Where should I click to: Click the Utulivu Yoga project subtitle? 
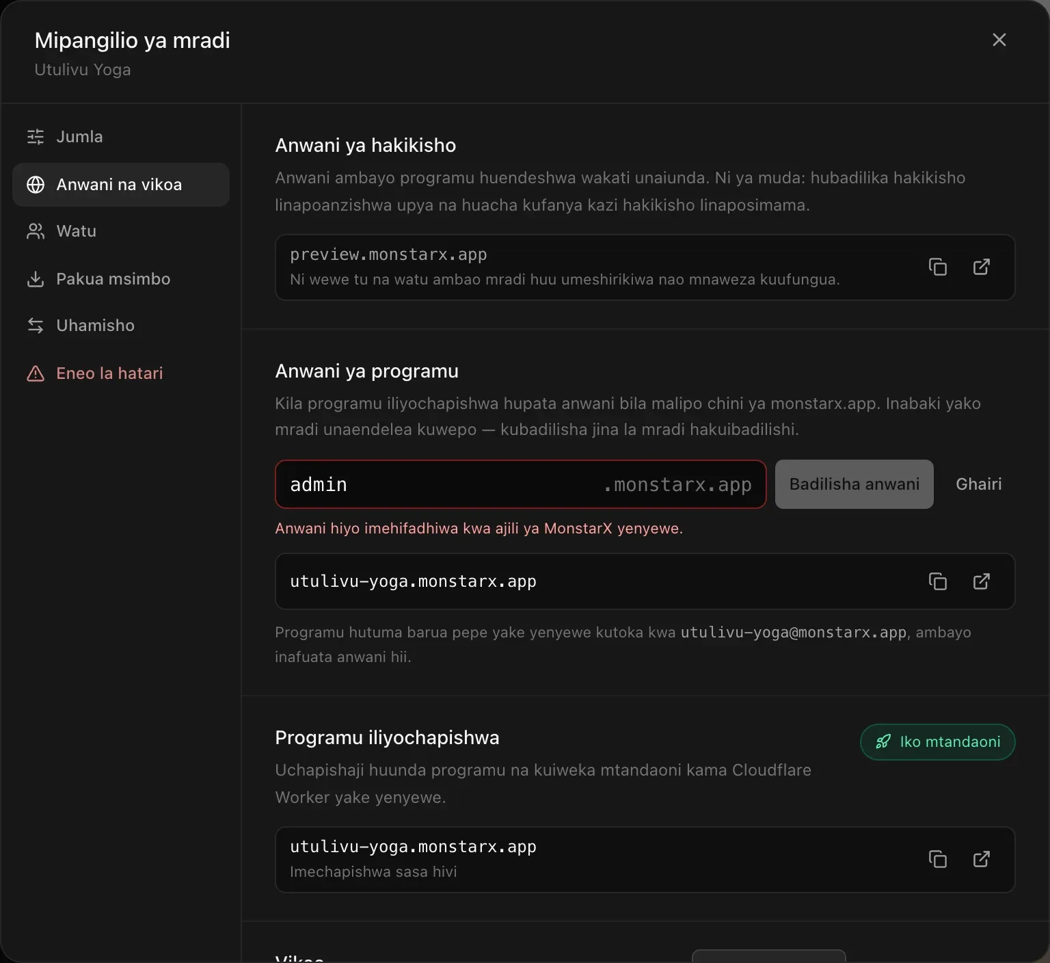point(83,70)
